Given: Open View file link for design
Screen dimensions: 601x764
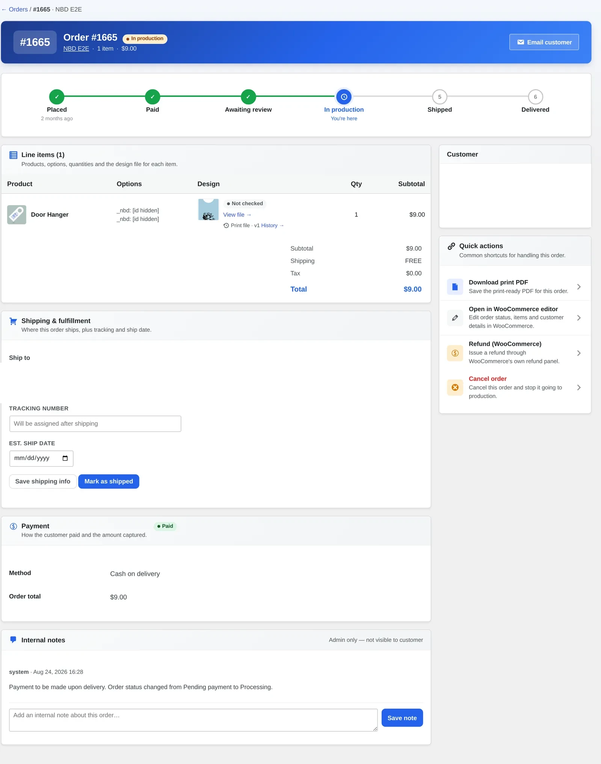Looking at the screenshot, I should point(237,215).
